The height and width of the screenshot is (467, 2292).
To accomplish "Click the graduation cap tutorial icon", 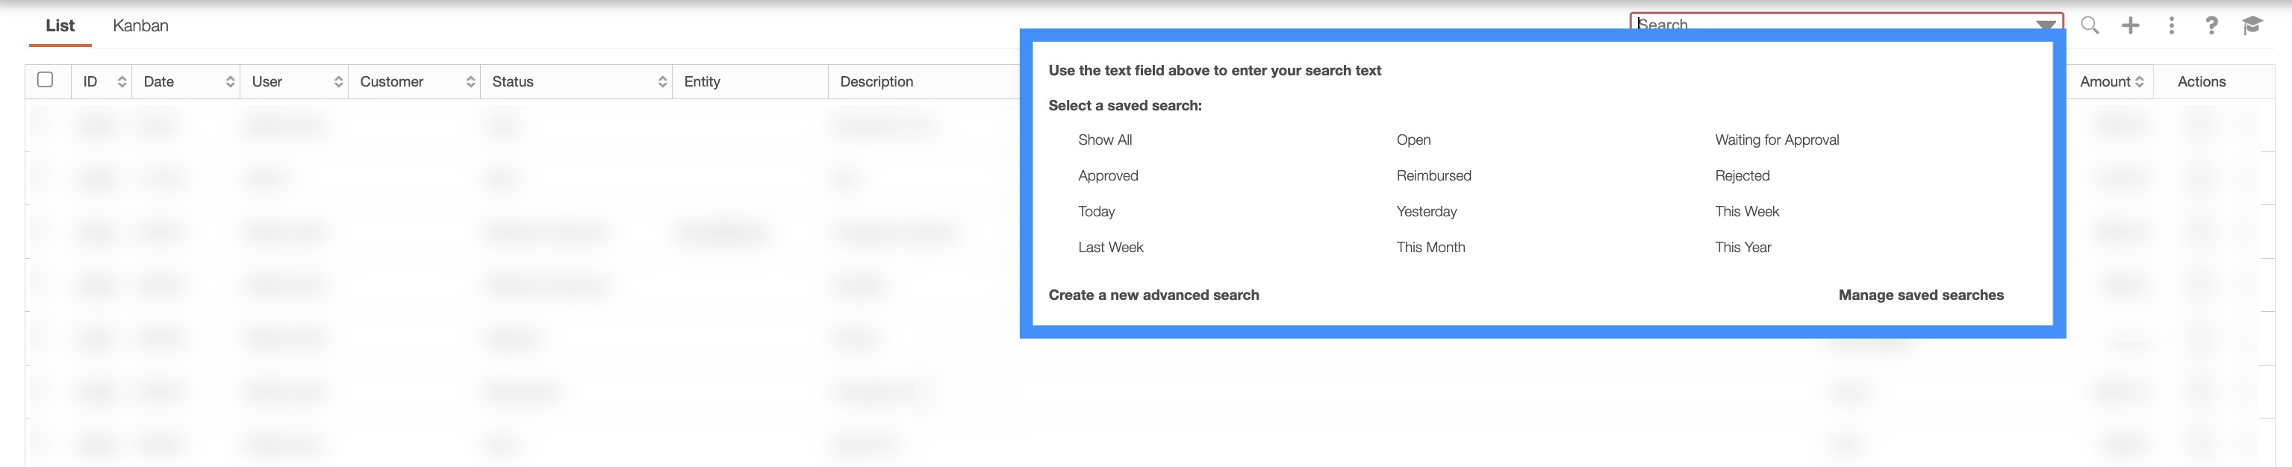I will 2252,26.
